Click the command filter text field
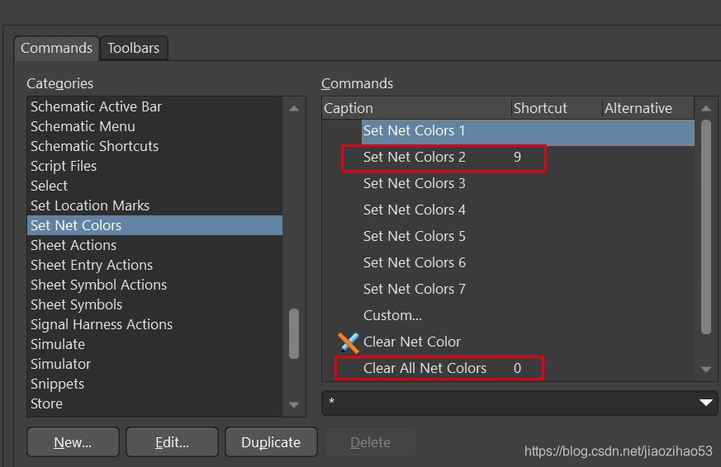721x467 pixels. (x=504, y=403)
